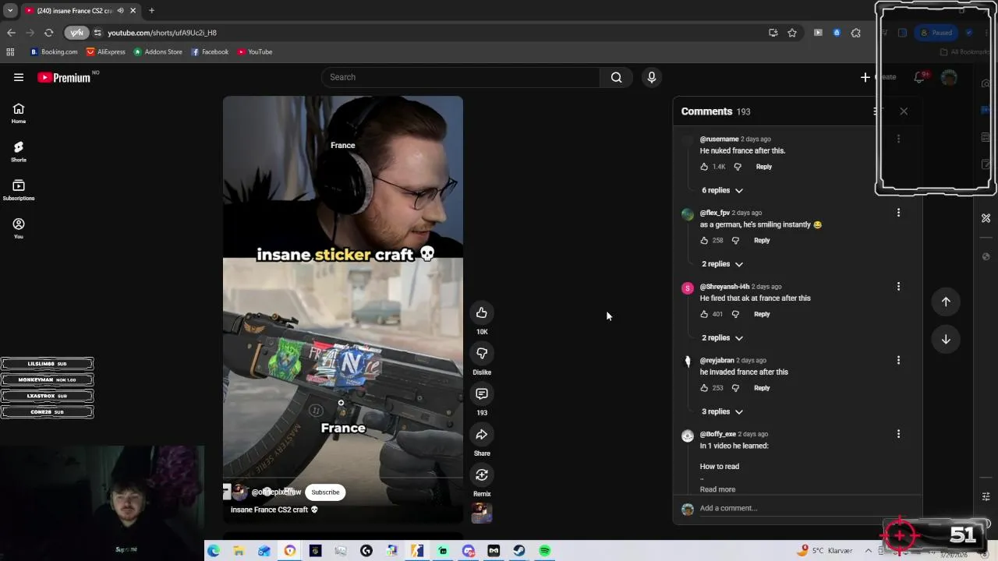Open Subscriptions in the YouTube sidebar
Screen dimensions: 998x561
coord(19,190)
